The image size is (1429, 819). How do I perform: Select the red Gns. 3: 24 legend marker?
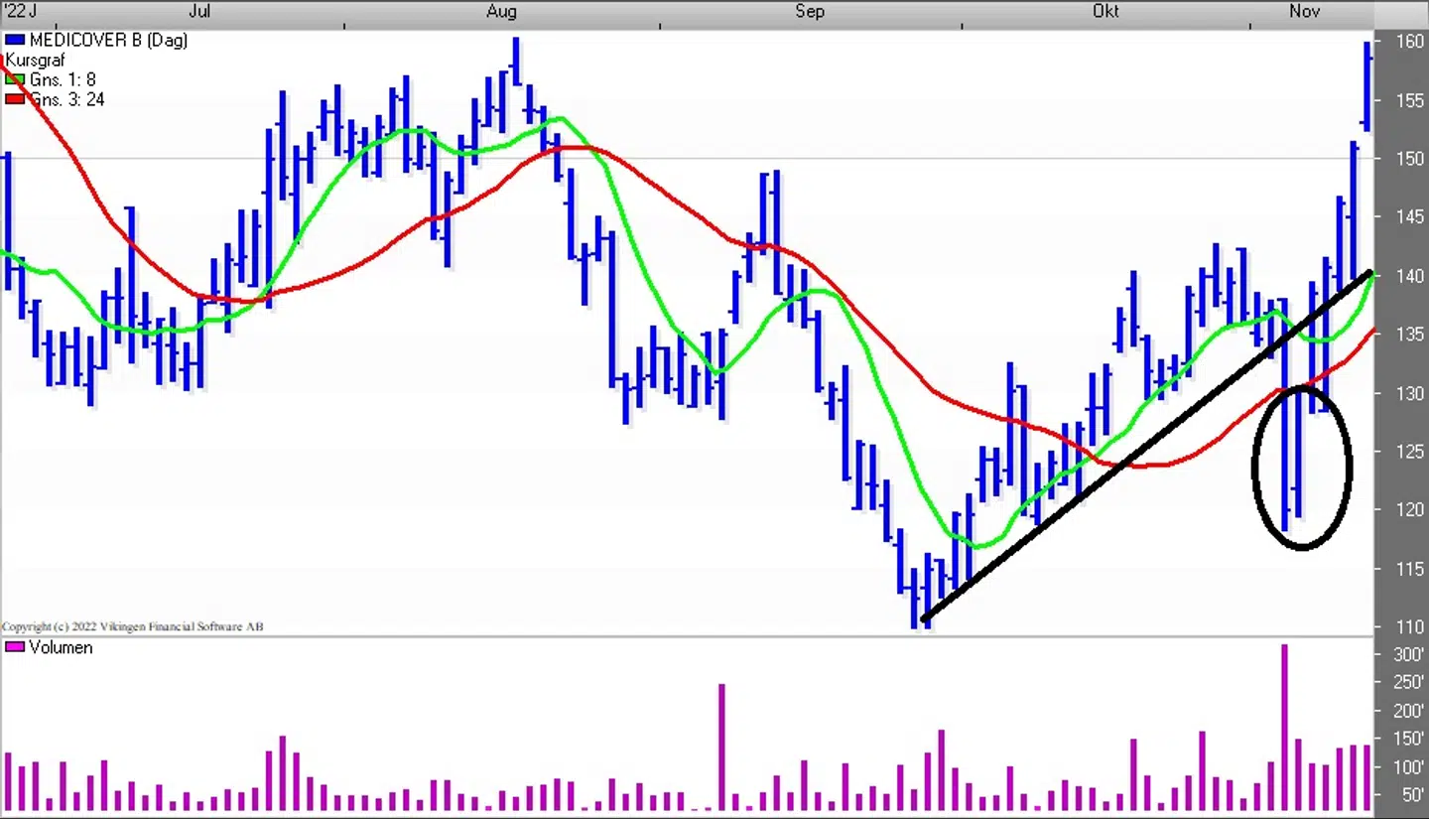pyautogui.click(x=15, y=99)
